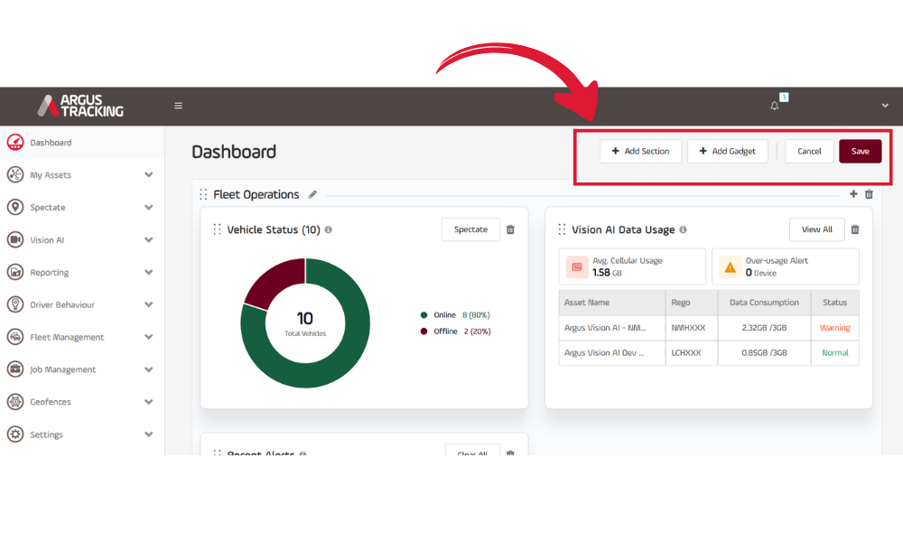Image resolution: width=903 pixels, height=542 pixels.
Task: Delete the Vehicle Status gadget
Action: pyautogui.click(x=510, y=229)
